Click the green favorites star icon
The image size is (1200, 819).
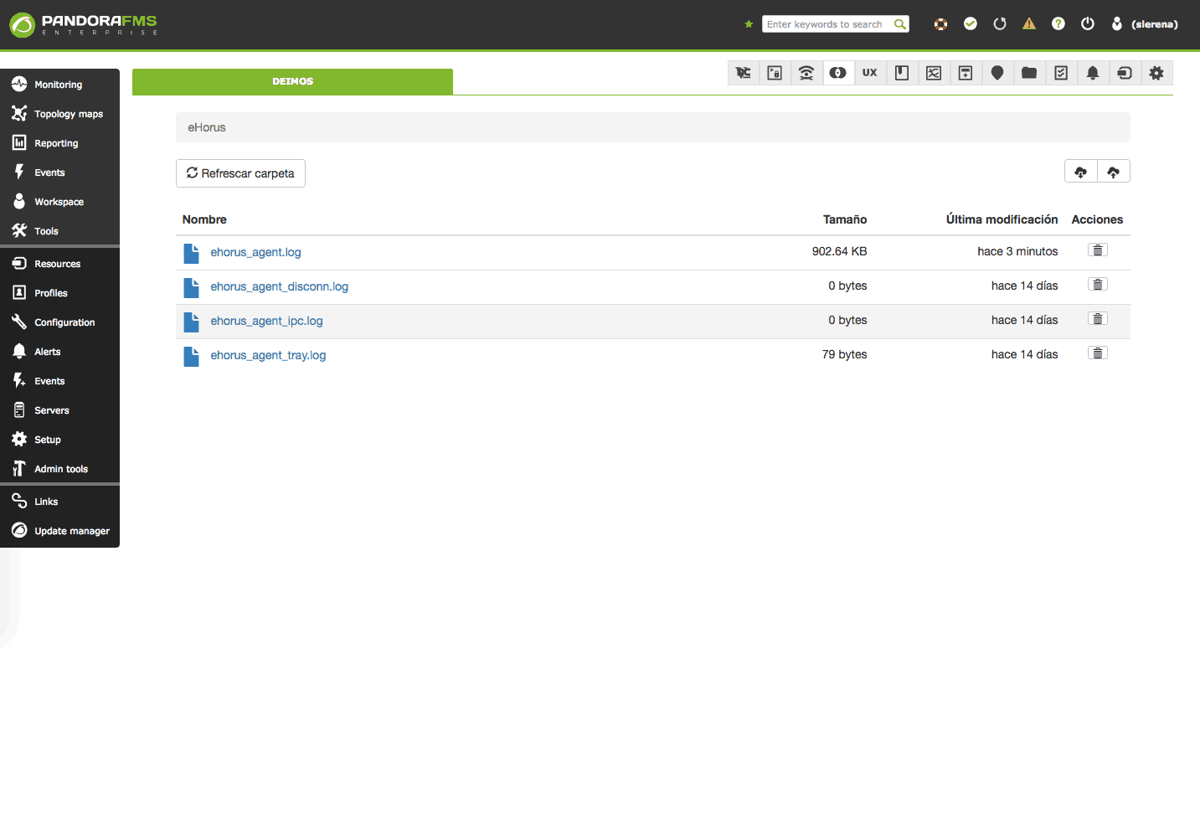[x=749, y=24]
